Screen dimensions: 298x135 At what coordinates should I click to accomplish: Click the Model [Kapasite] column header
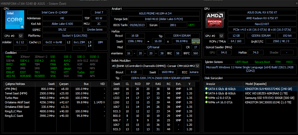[270, 84]
